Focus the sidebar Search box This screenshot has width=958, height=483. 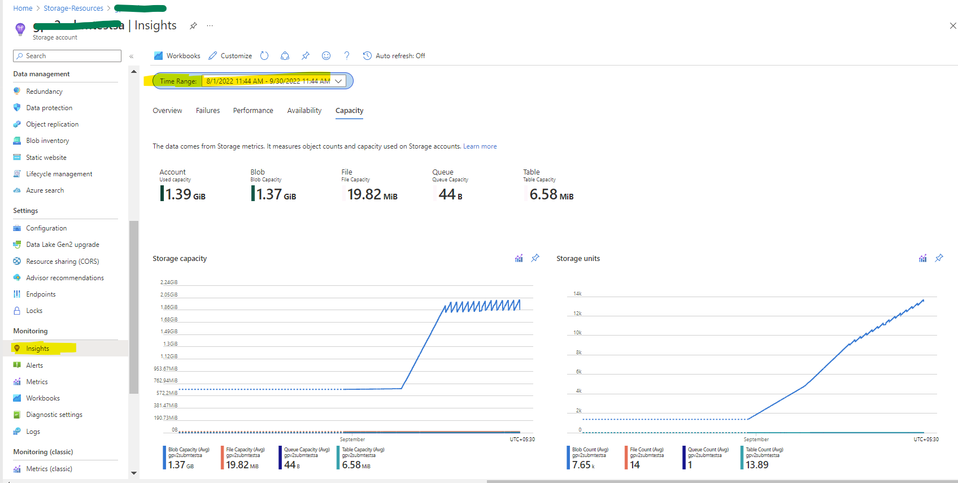pos(67,56)
